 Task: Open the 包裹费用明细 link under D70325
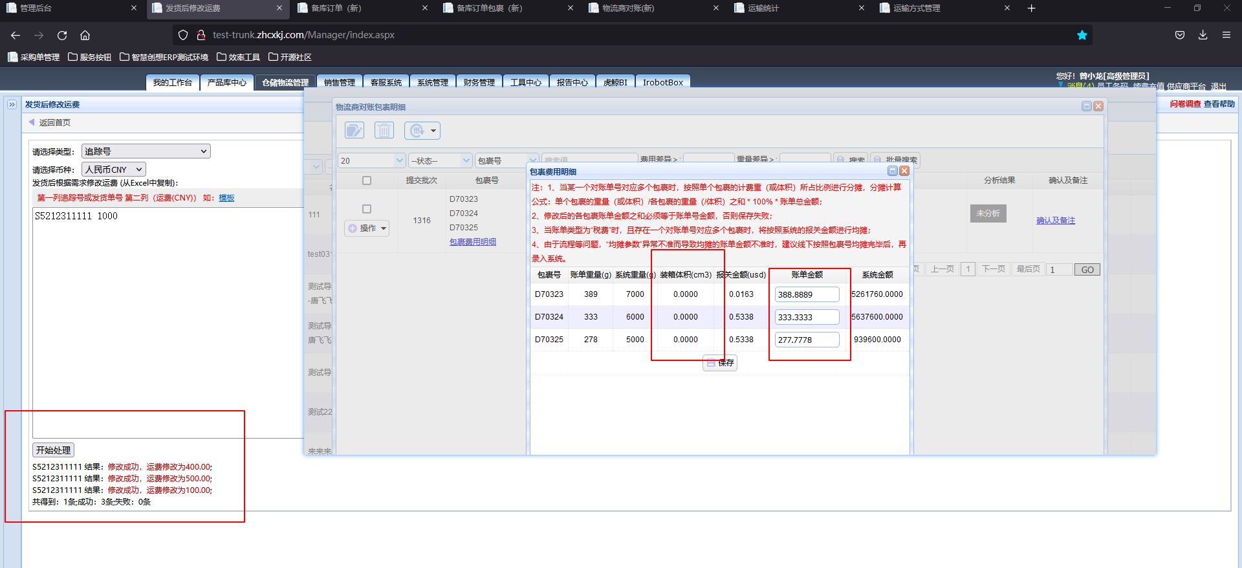click(x=473, y=242)
